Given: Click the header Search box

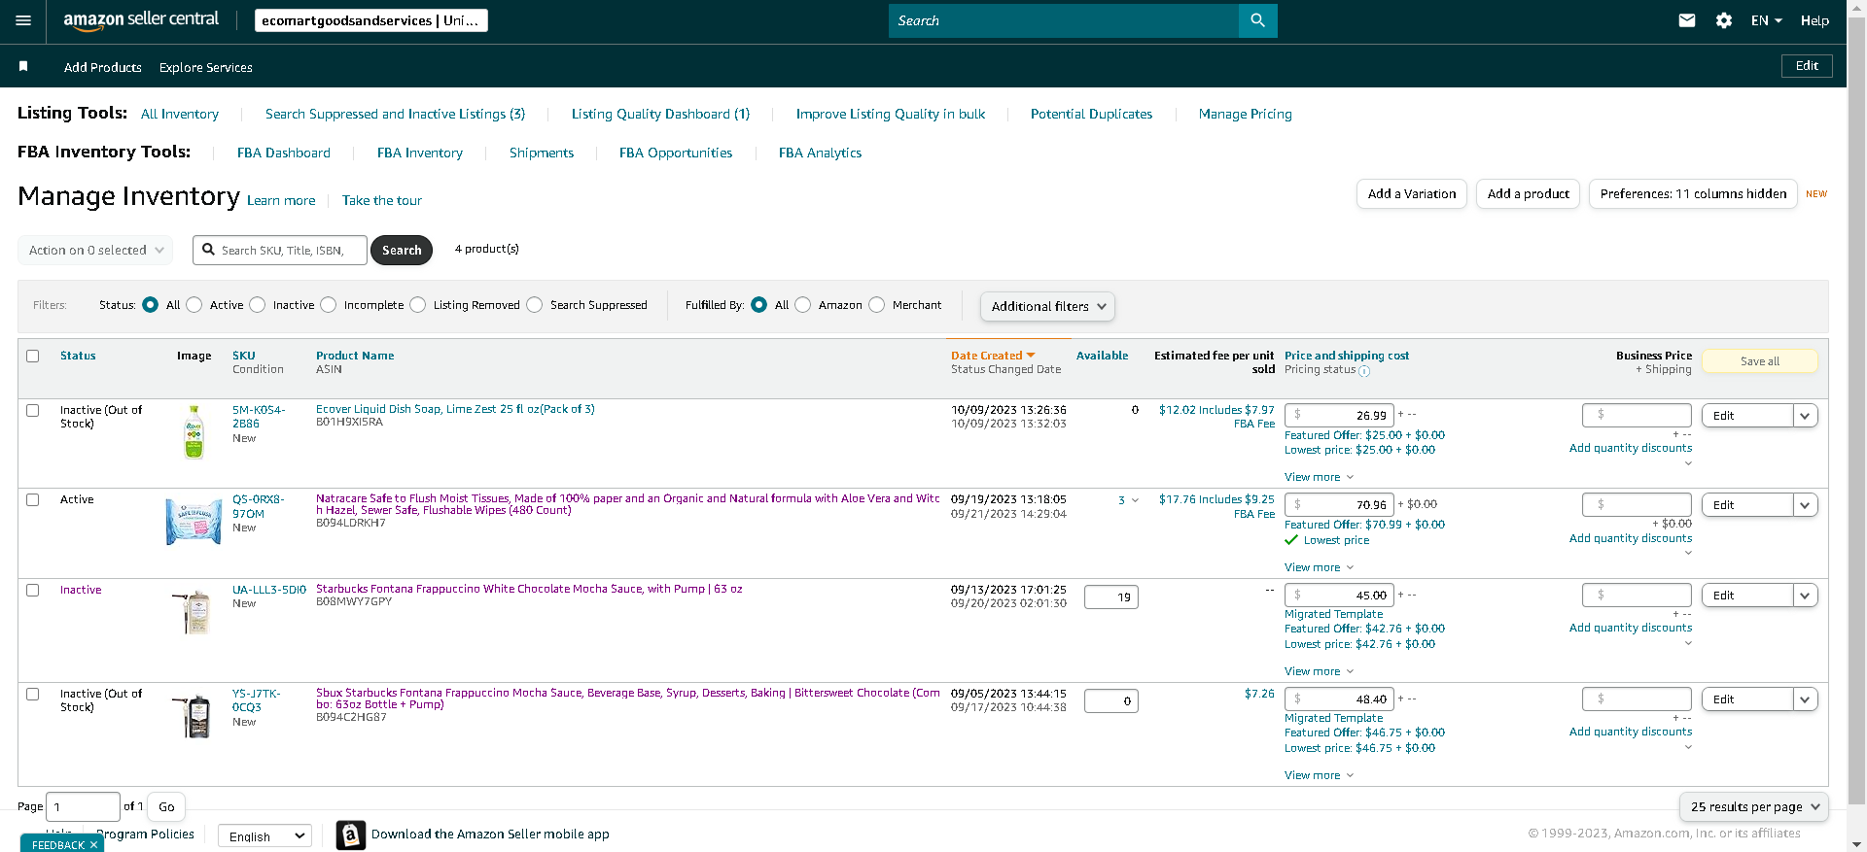Looking at the screenshot, I should pos(1064,20).
